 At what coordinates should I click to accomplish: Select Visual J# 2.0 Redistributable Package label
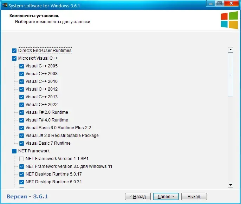coord(62,136)
